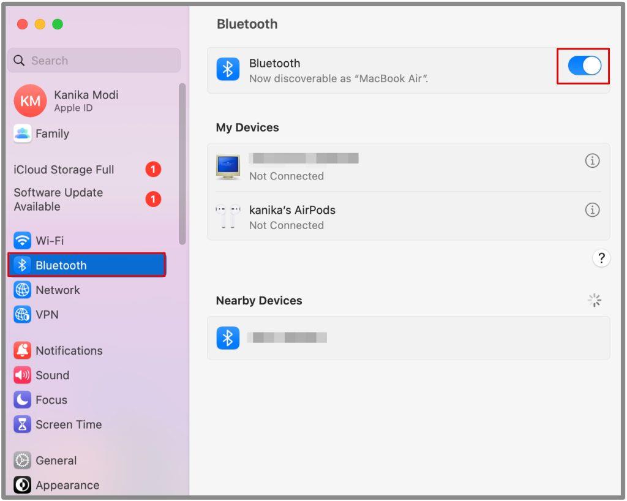Click the VPN globe icon
The height and width of the screenshot is (501, 627).
pyautogui.click(x=23, y=315)
